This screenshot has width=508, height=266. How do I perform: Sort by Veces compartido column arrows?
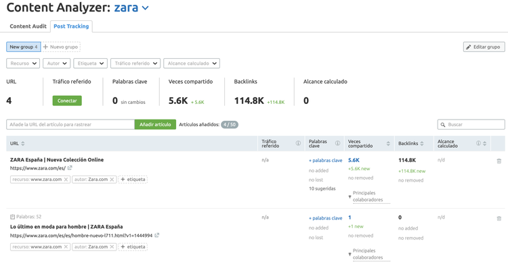388,143
